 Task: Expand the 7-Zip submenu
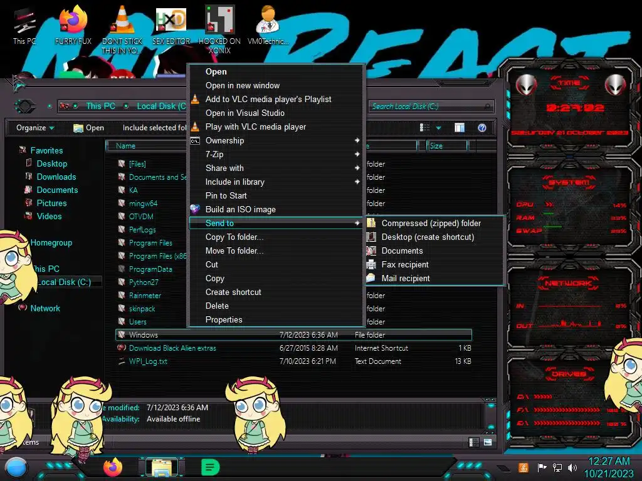(x=276, y=154)
